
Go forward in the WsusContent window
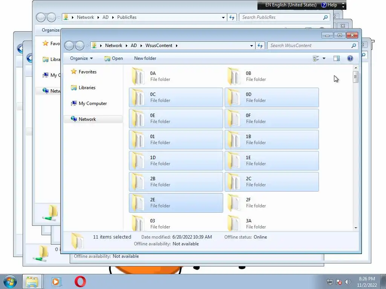pos(80,46)
